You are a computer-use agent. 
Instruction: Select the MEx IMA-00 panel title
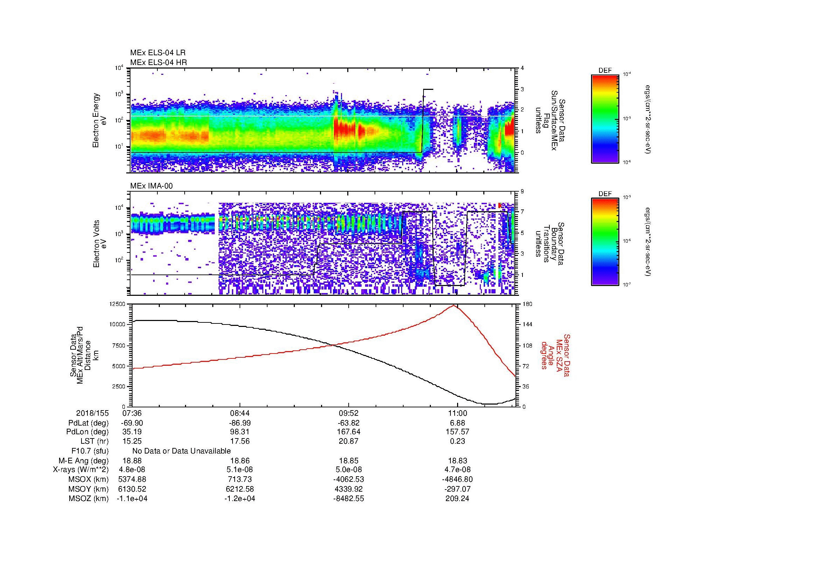coord(151,186)
